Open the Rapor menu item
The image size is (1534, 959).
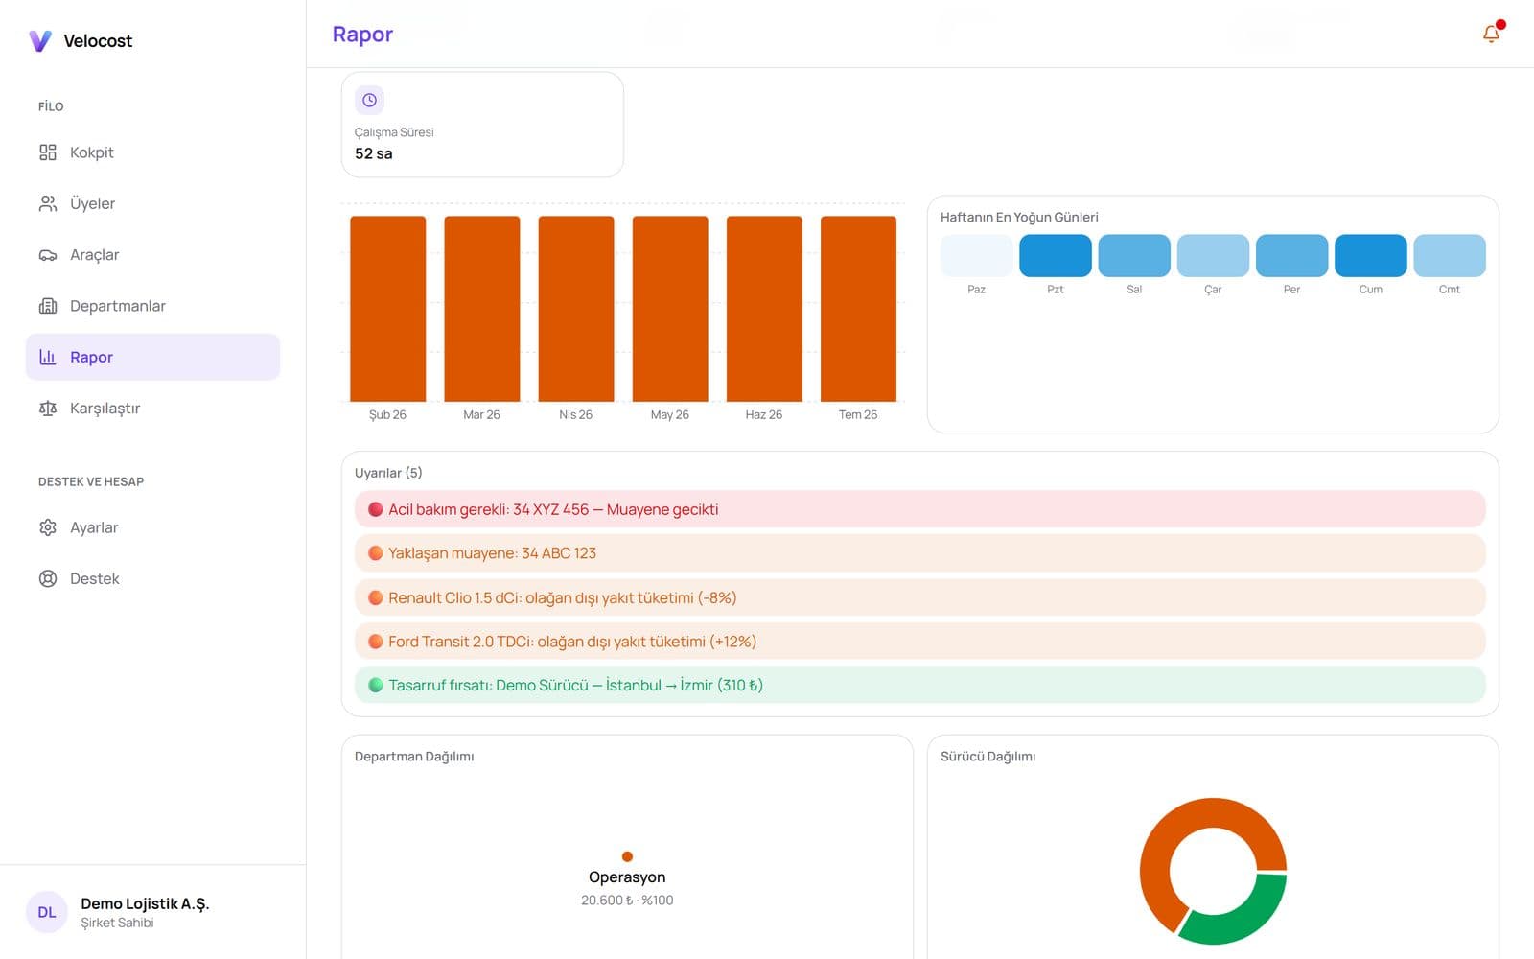[x=152, y=357]
